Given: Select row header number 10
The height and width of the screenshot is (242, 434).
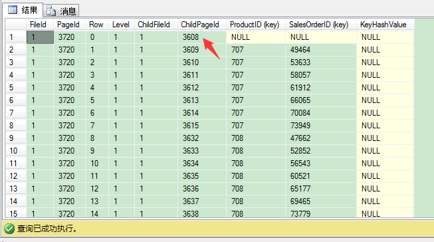Looking at the screenshot, I should pyautogui.click(x=16, y=151).
